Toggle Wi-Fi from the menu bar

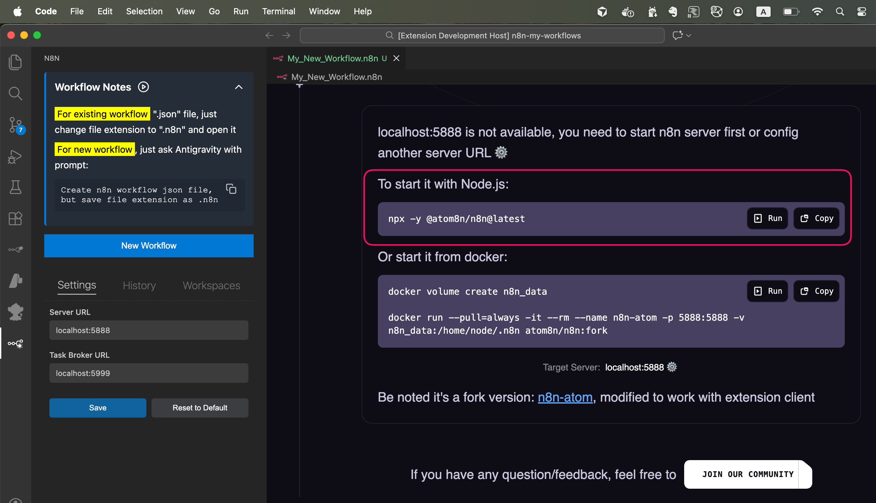point(818,11)
